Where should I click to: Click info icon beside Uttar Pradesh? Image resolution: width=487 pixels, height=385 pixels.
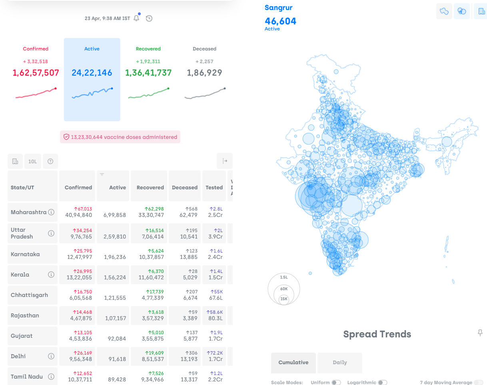click(x=51, y=233)
